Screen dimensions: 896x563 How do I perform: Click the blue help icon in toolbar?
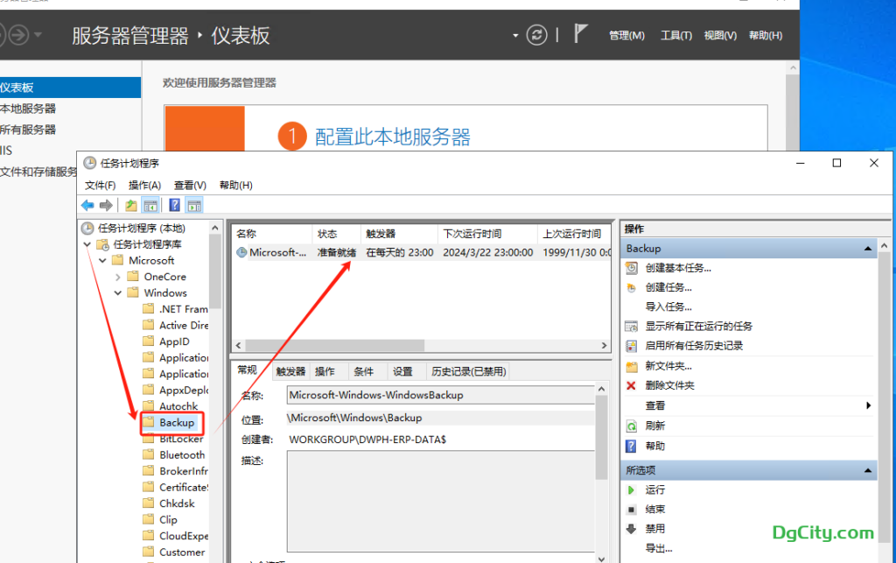tap(174, 205)
